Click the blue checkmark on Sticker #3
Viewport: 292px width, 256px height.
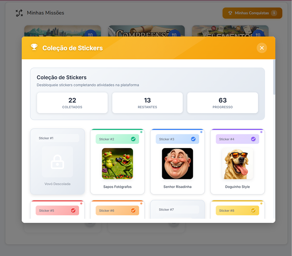(193, 139)
